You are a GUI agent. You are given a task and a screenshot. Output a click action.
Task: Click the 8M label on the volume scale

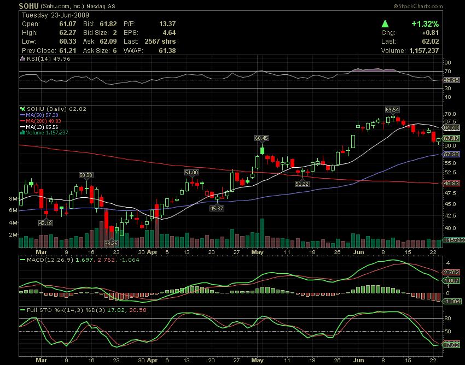(x=13, y=199)
